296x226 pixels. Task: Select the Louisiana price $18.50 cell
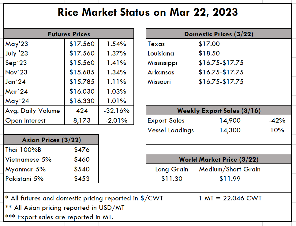tap(209, 53)
